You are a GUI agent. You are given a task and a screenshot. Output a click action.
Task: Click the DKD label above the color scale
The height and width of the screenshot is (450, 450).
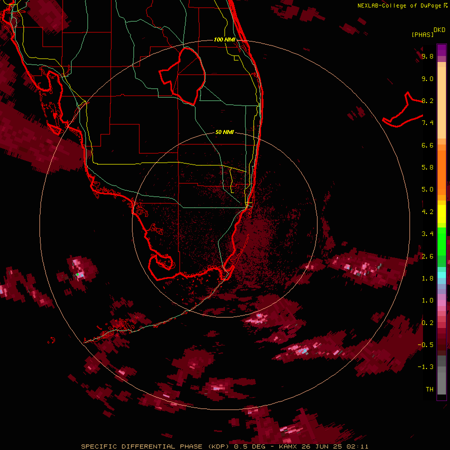click(439, 29)
